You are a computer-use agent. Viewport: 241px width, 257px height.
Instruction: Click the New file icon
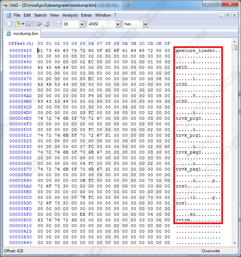point(10,24)
